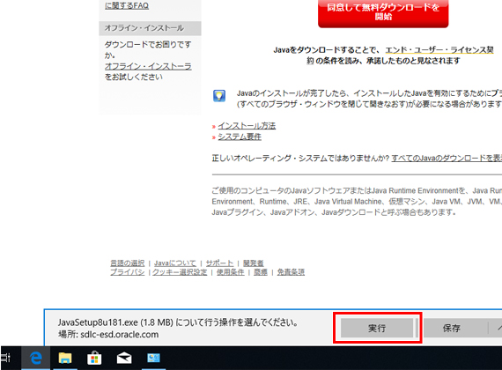Click the Task View taskbar icon
This screenshot has height=370, width=502.
6,358
